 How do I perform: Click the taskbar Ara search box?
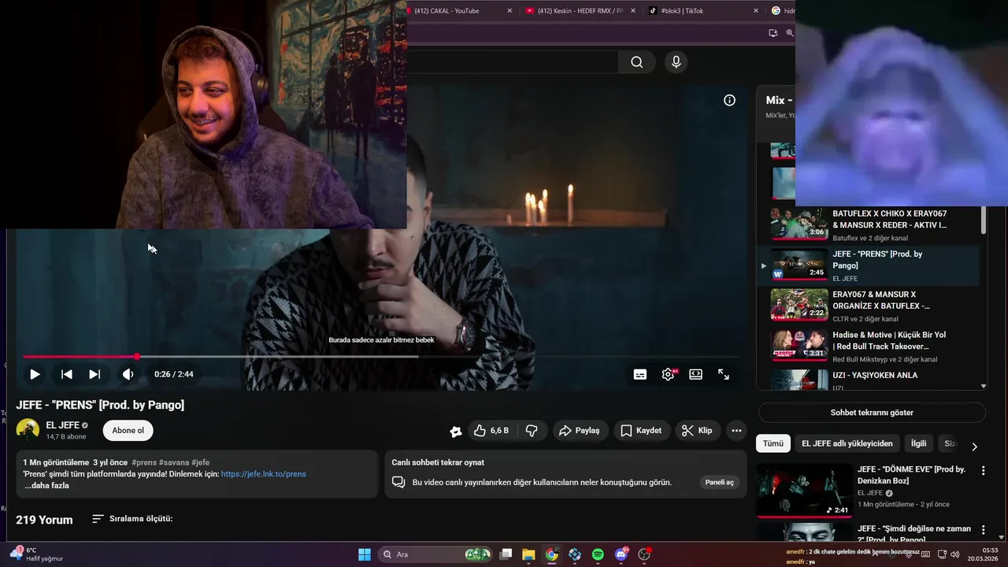435,554
